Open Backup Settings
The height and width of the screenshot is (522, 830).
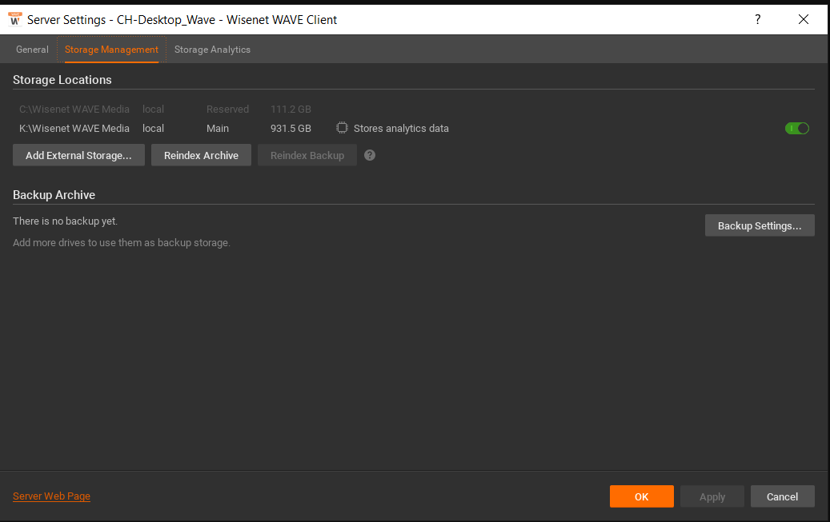(760, 225)
